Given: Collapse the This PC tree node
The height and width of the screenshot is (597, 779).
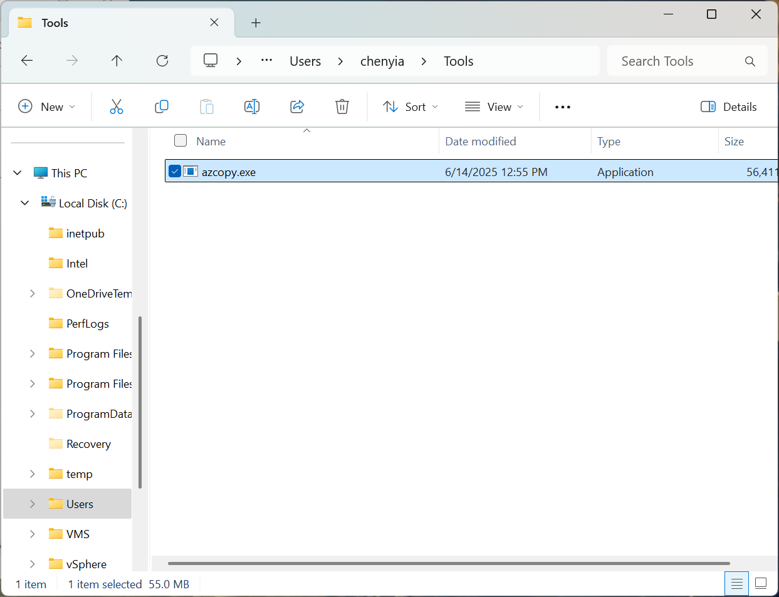Looking at the screenshot, I should (x=18, y=172).
